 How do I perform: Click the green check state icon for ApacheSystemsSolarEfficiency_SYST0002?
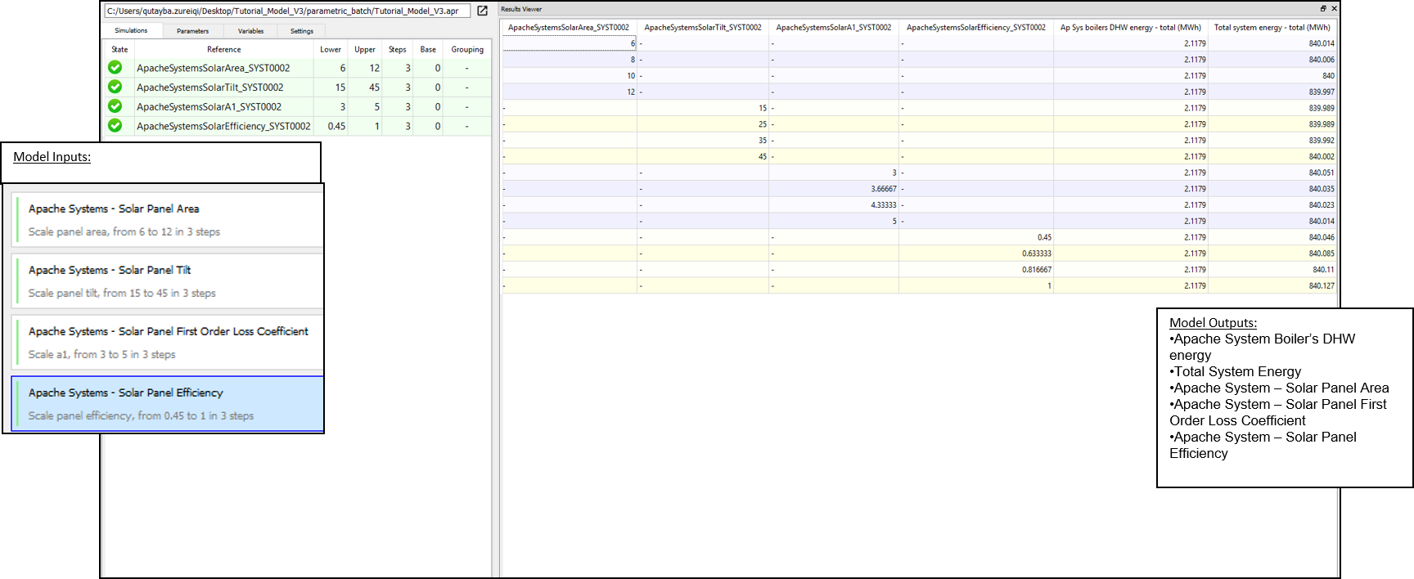[115, 126]
